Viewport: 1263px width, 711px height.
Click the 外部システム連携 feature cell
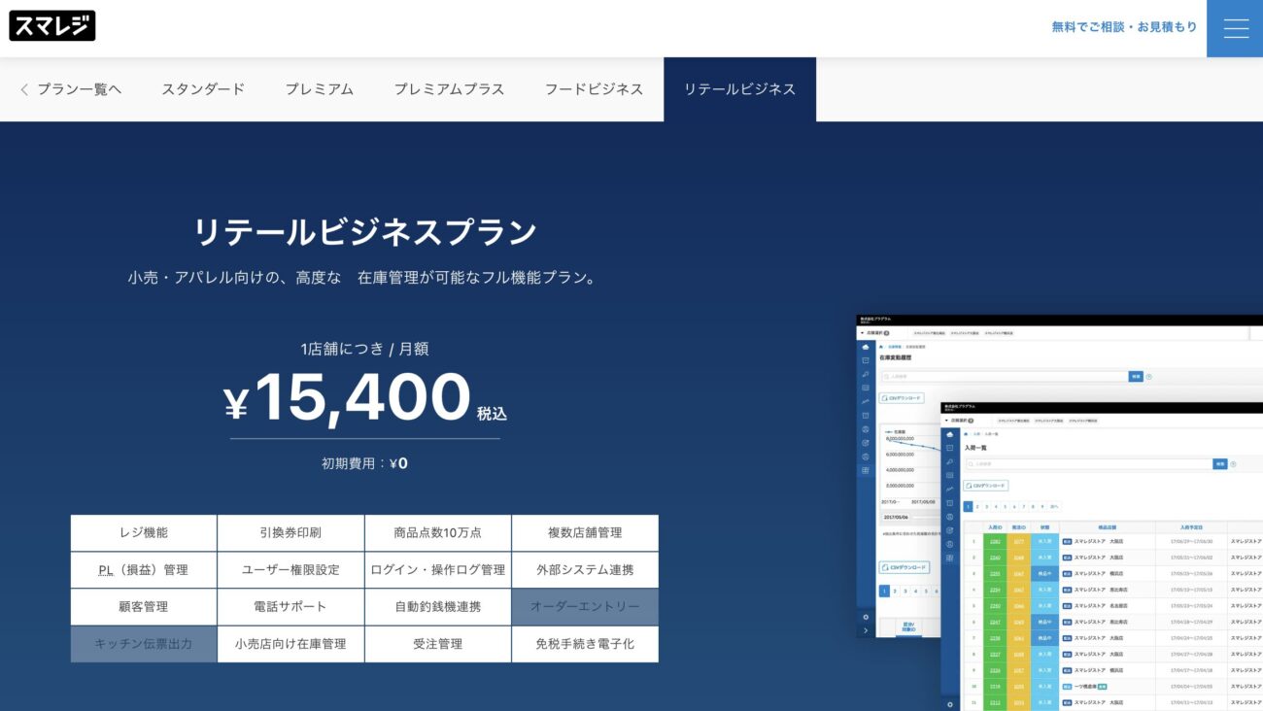point(585,570)
